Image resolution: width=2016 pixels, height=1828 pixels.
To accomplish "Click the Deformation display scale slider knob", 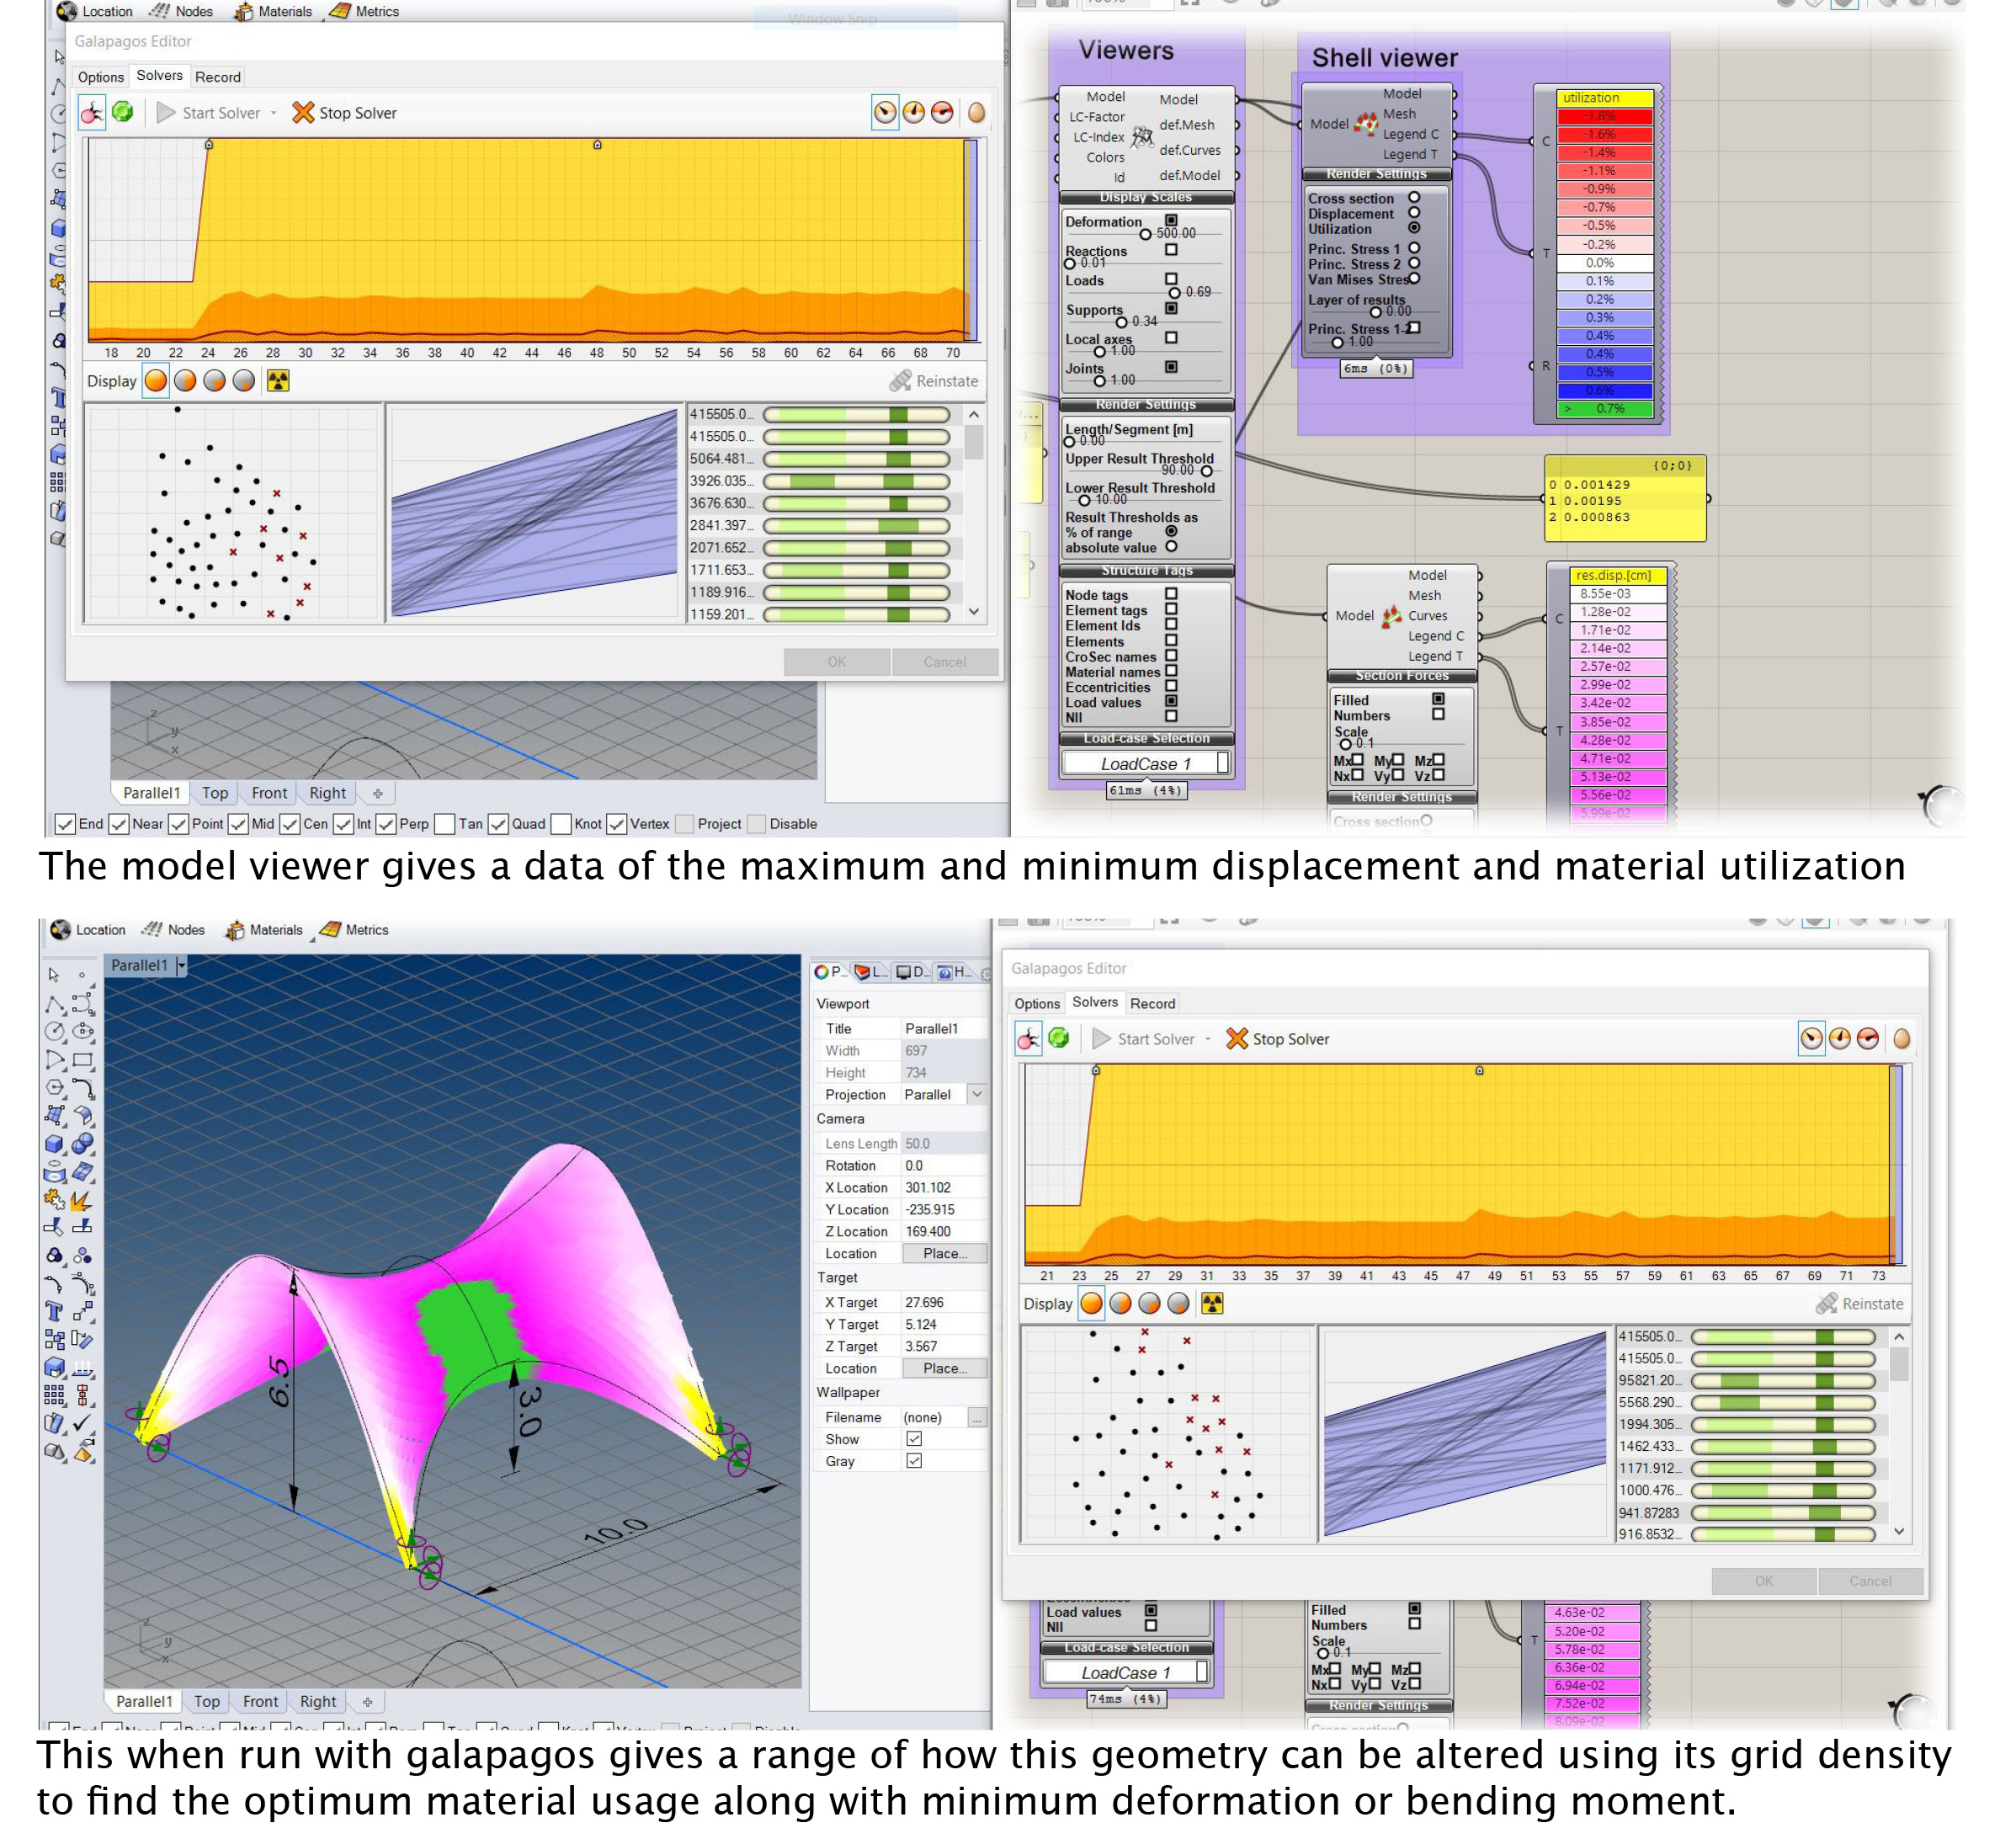I will coord(1145,234).
